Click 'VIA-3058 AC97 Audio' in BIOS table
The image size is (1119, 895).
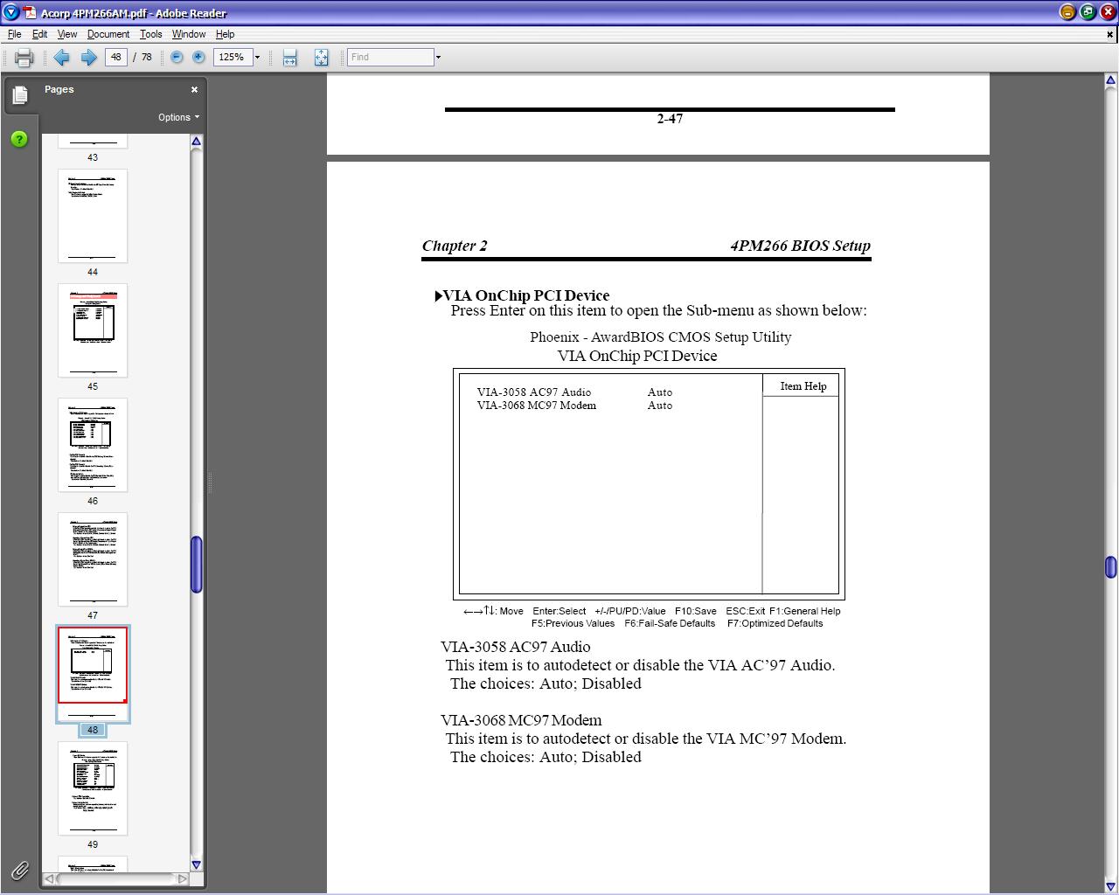coord(534,392)
